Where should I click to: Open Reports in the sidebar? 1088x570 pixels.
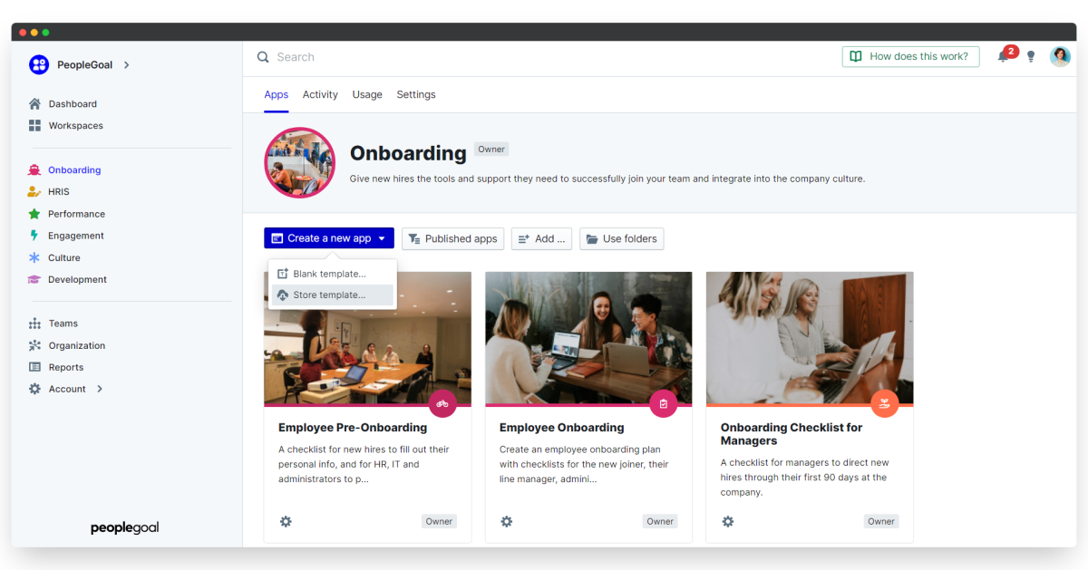click(66, 368)
